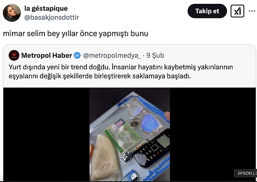The width and height of the screenshot is (257, 182).
Task: Click the @metropolmedya_ handle
Action: (112, 55)
